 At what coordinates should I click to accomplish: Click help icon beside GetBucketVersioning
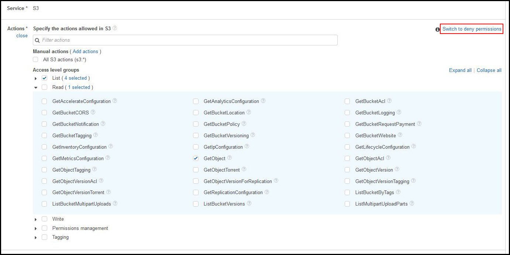point(253,135)
